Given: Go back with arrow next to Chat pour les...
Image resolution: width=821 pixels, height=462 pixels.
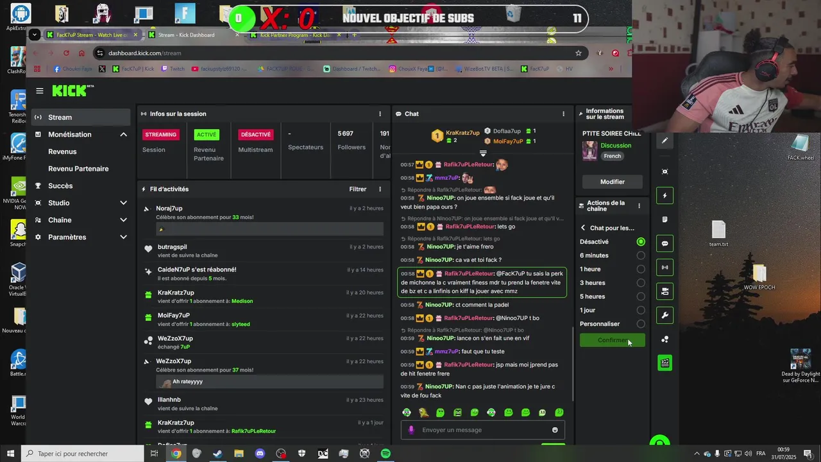Looking at the screenshot, I should [583, 228].
